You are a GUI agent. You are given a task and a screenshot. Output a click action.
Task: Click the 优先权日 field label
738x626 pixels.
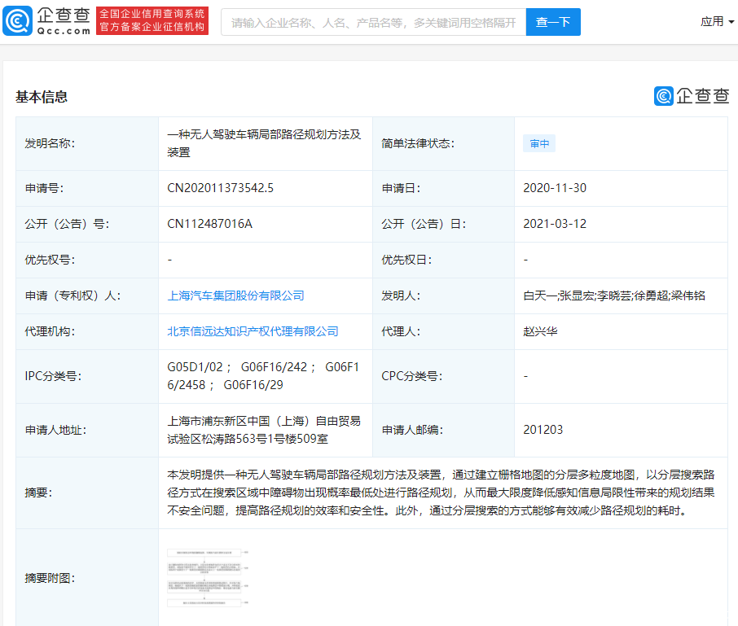tap(406, 260)
